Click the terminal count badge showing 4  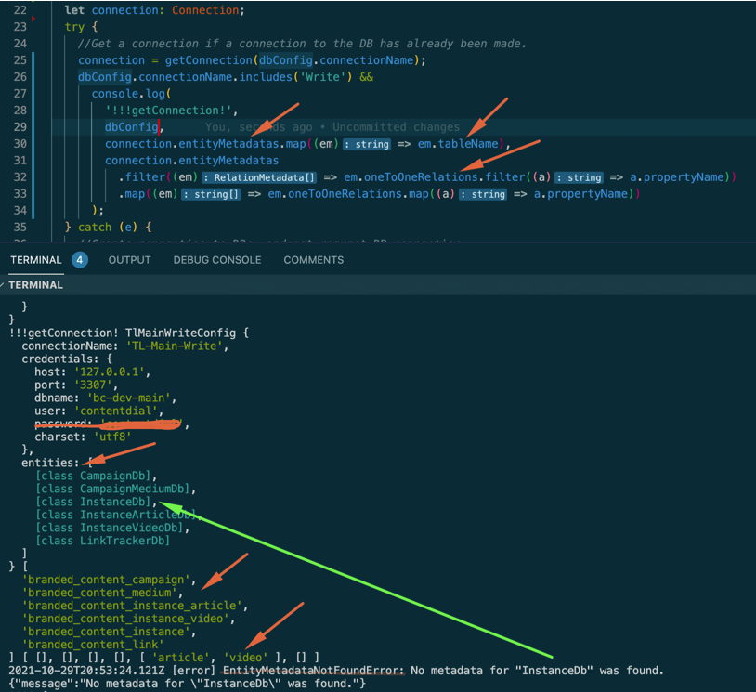coord(80,260)
